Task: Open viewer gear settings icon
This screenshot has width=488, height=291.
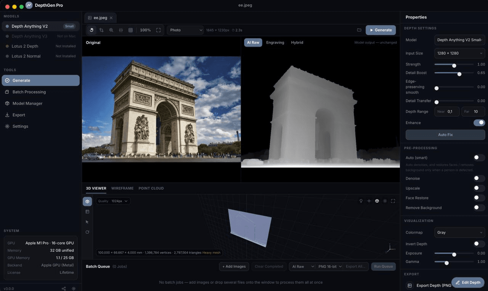Action: (385, 201)
